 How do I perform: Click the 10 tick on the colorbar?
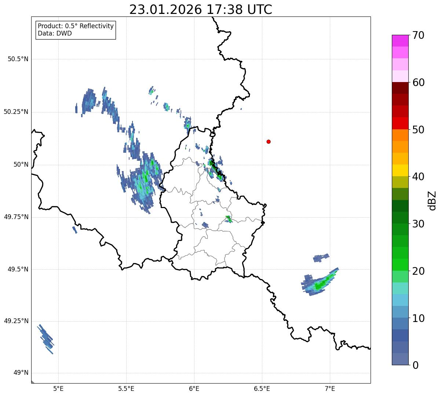point(418,318)
